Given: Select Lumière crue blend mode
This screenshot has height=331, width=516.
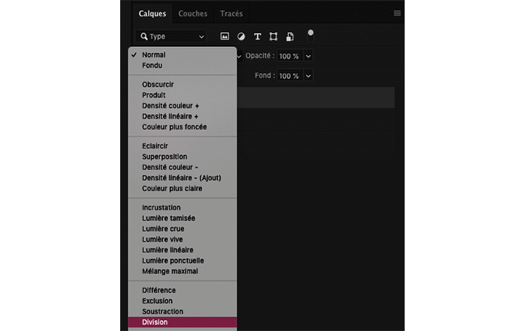Looking at the screenshot, I should pyautogui.click(x=182, y=229).
